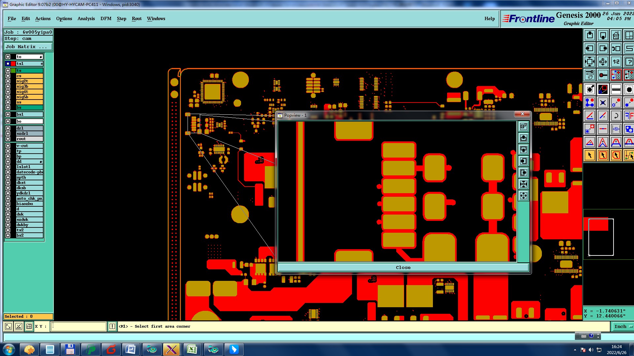This screenshot has height=356, width=634.
Task: Click the ruler measure tool icon
Action: tap(616, 89)
